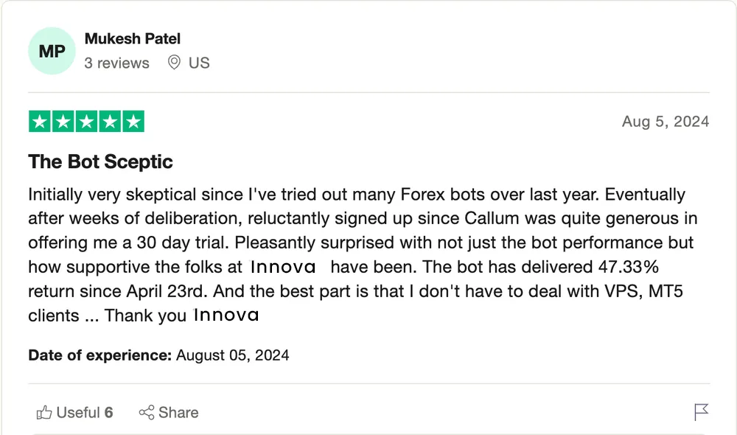Select the third green rating star

point(86,122)
